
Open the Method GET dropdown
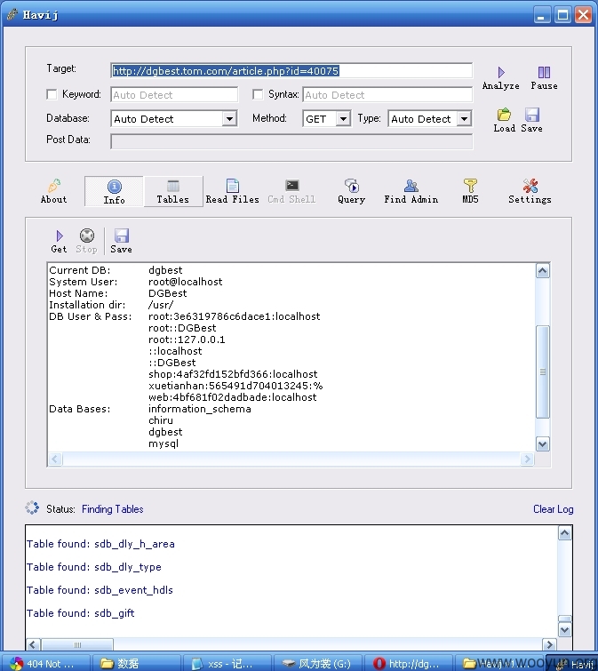tap(343, 118)
